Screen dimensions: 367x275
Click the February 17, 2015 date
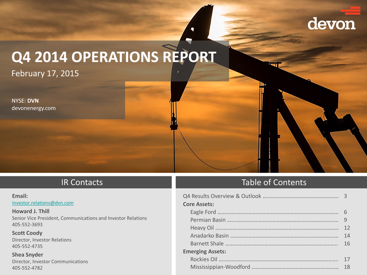(x=45, y=74)
